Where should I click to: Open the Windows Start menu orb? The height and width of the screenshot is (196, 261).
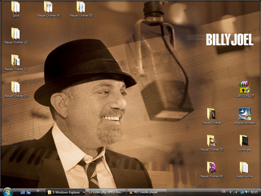point(8,192)
